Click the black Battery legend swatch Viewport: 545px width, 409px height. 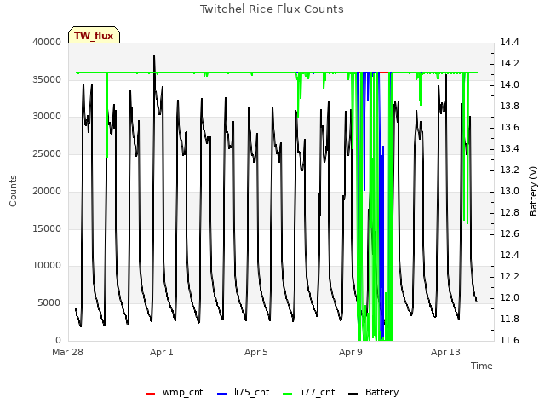pos(353,394)
